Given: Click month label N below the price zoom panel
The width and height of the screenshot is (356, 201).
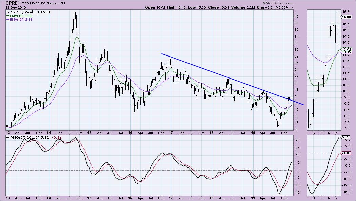Looking at the screenshot, I should pyautogui.click(x=329, y=133).
